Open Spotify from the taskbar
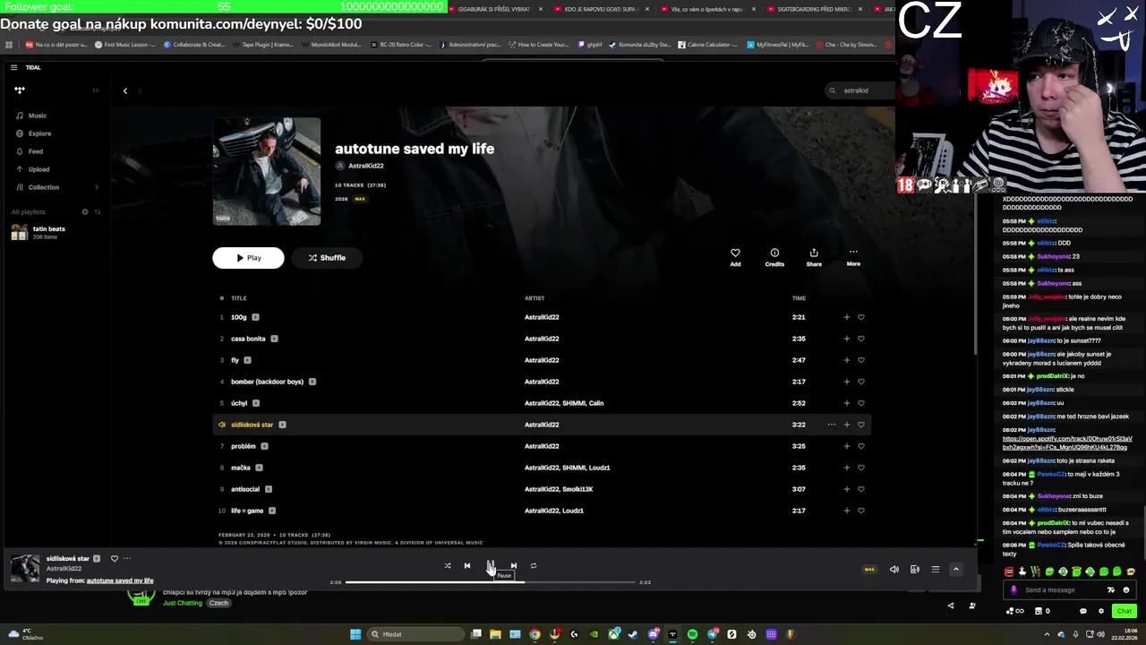1146x645 pixels. (x=692, y=634)
